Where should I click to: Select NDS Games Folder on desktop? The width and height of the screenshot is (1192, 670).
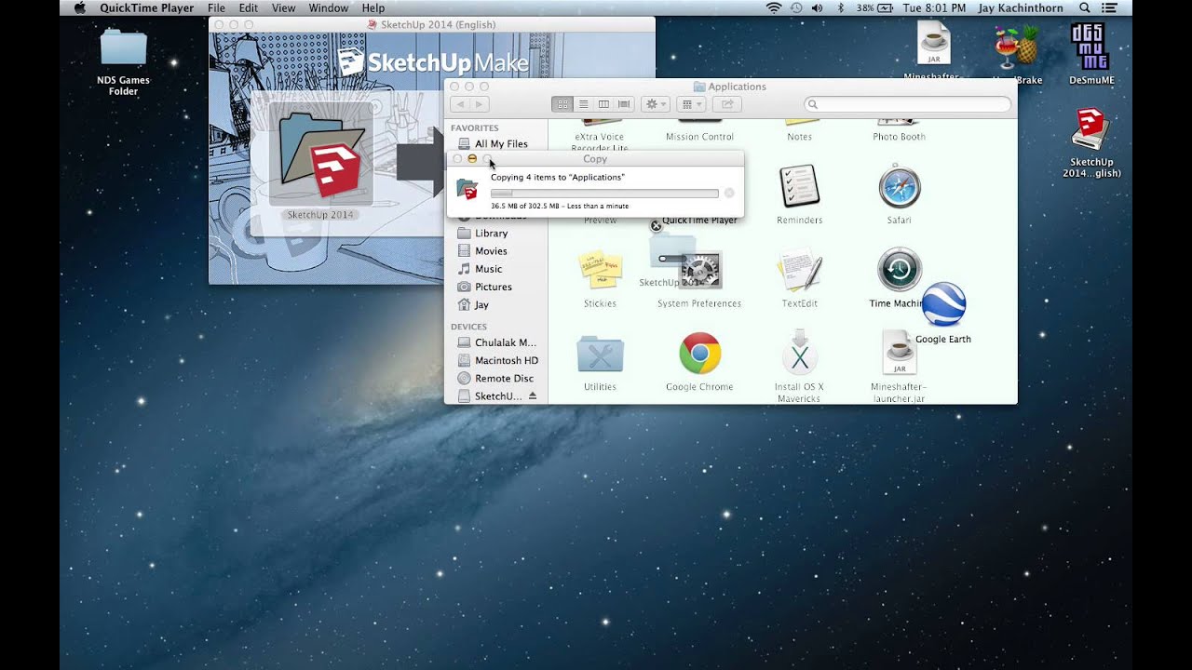[x=123, y=48]
